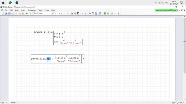Click the result value 3.1416 m²
The height and width of the screenshot is (104, 186).
pos(61,58)
